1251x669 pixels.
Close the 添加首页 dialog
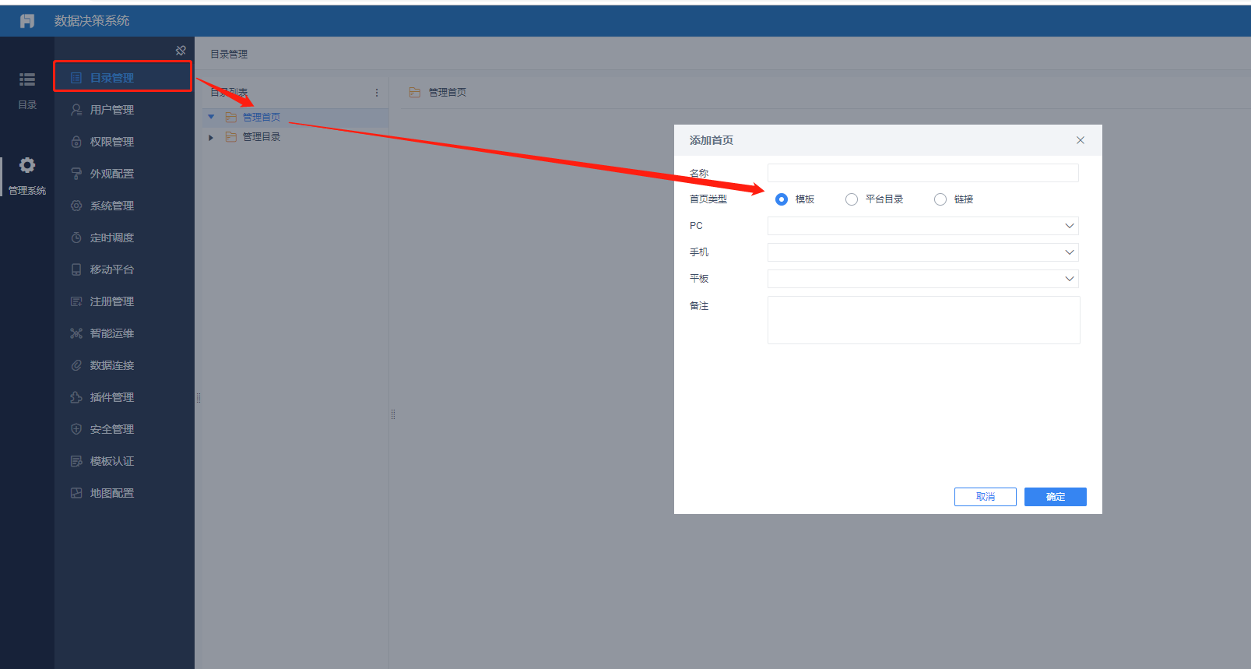(1081, 140)
